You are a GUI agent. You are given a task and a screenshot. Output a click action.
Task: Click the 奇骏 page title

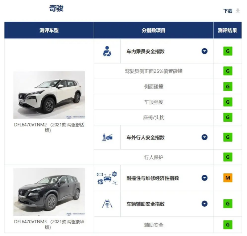[x=56, y=8]
